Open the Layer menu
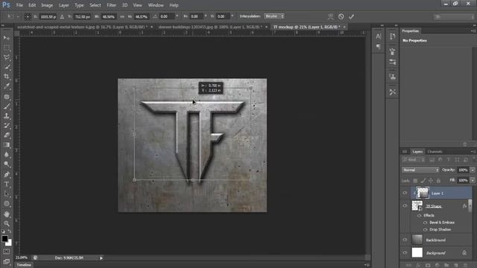The width and height of the screenshot is (477, 268). [63, 5]
